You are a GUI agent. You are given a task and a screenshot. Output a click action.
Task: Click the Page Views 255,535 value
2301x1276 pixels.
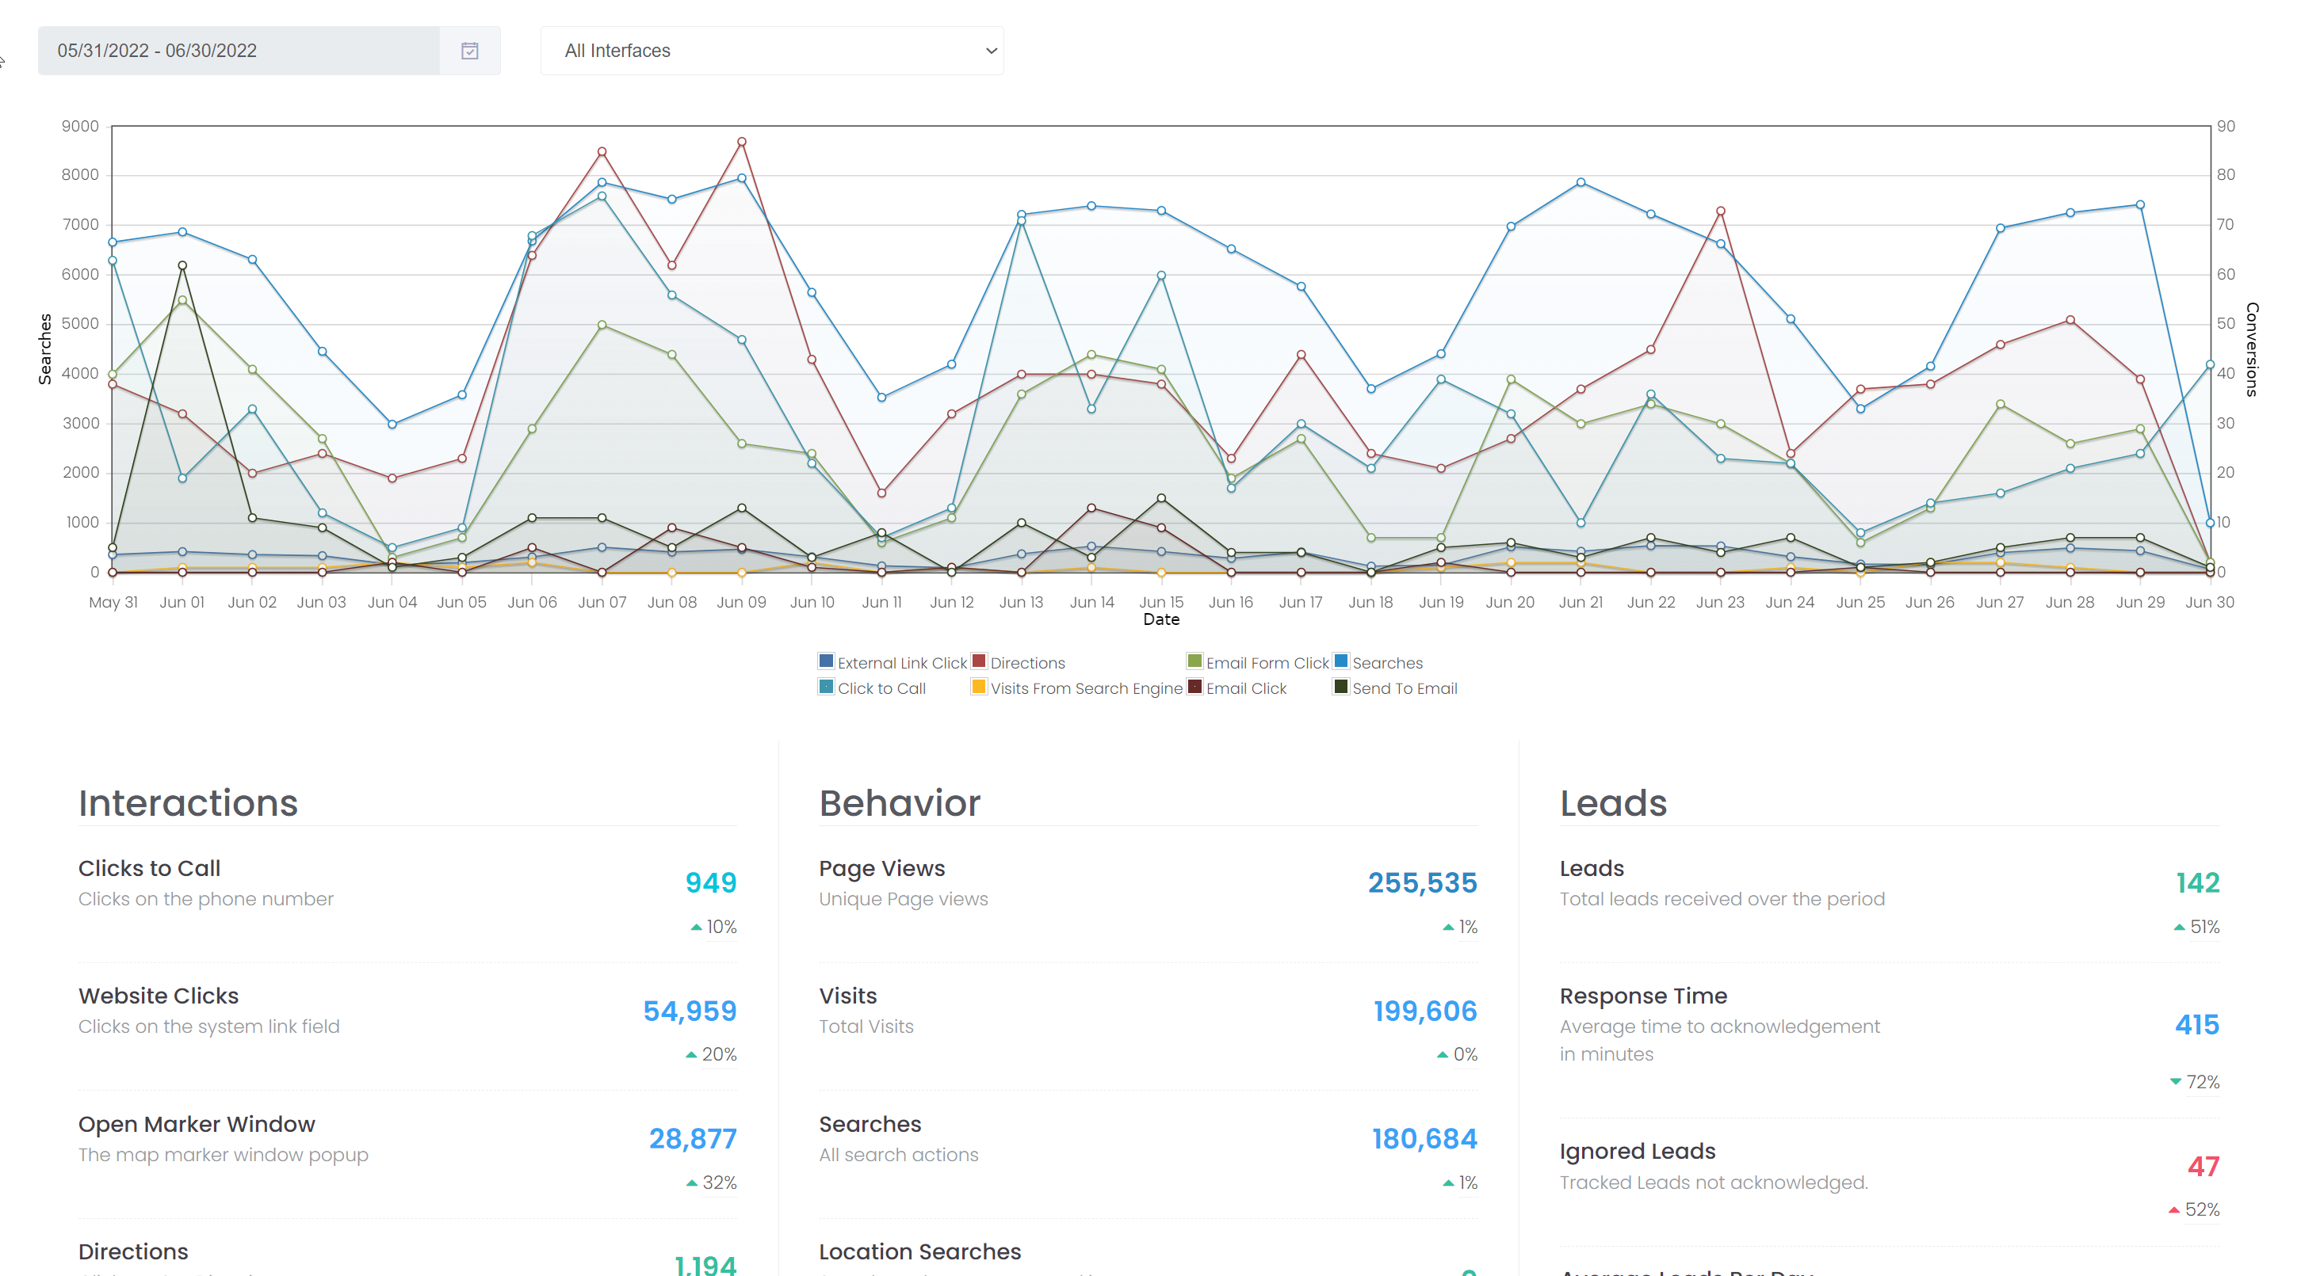[1422, 883]
